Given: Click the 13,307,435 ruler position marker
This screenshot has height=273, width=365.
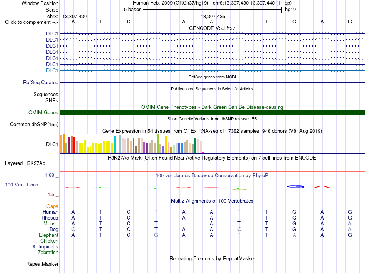Looking at the screenshot, I should point(214,16).
